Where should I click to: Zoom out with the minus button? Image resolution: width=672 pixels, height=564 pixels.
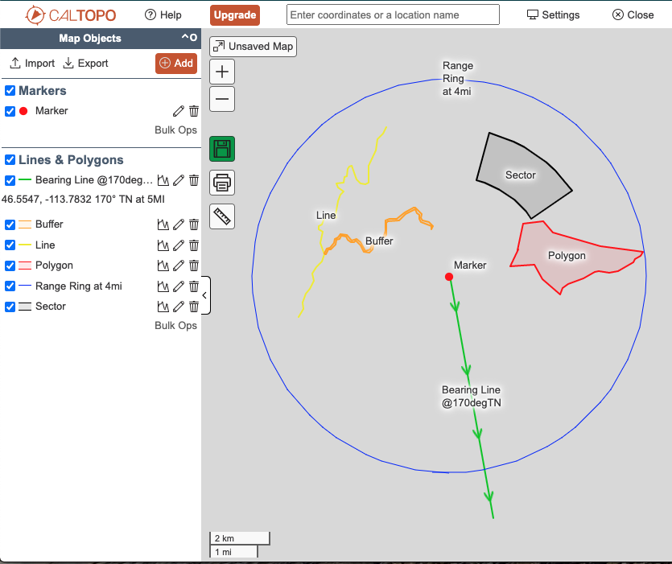click(222, 100)
